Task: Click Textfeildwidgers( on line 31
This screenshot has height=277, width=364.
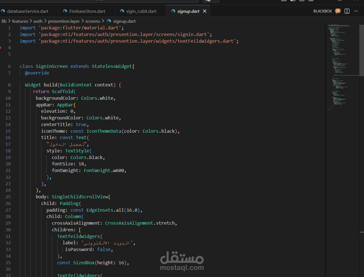Action: click(80, 237)
